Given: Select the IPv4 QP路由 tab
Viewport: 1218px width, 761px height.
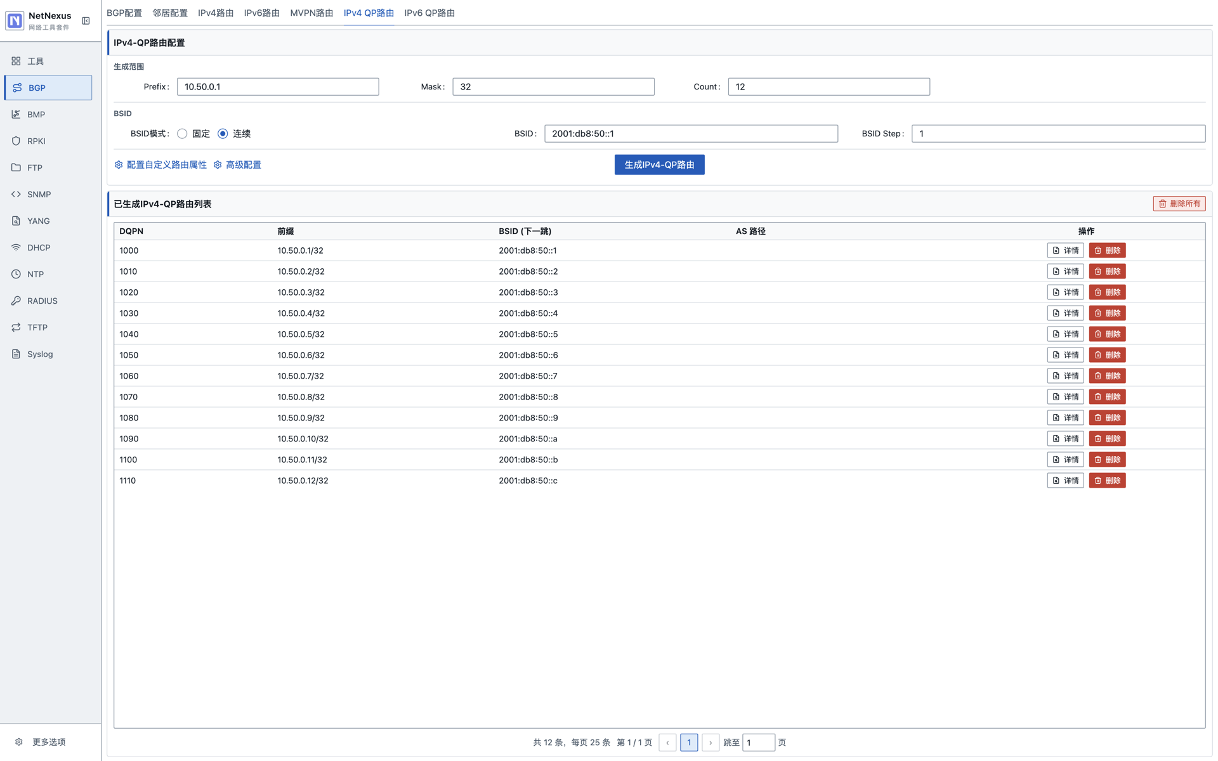Looking at the screenshot, I should [x=369, y=13].
